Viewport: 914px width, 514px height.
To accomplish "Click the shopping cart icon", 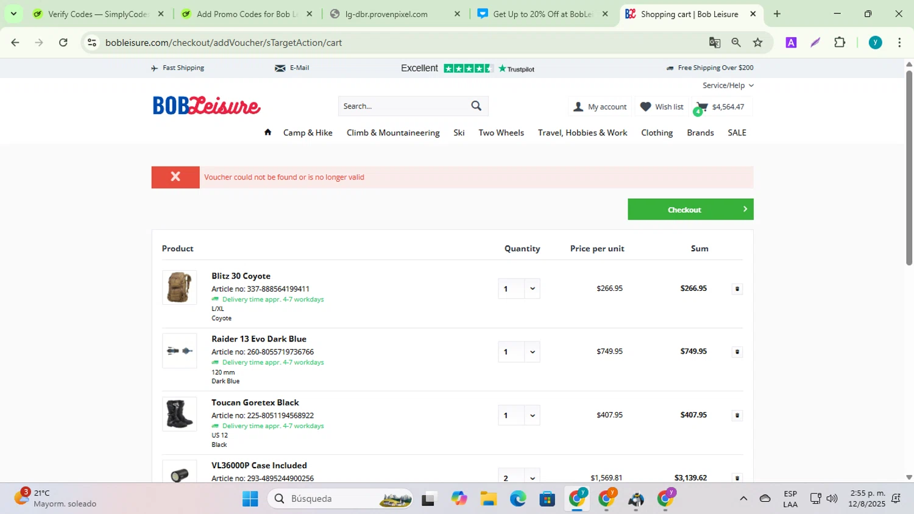I will 701,107.
